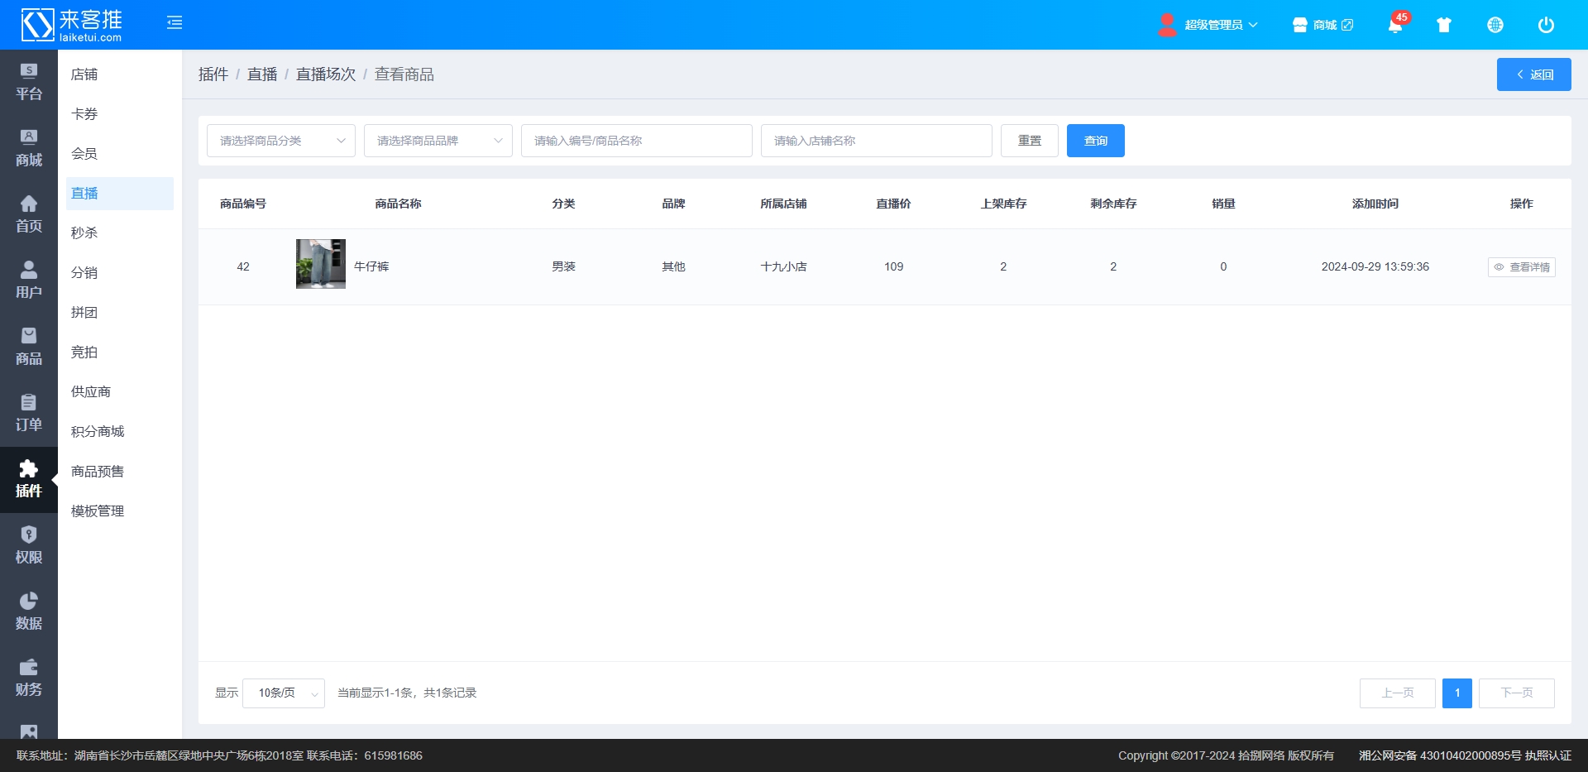Expand the 请选择商品分类 dropdown
1588x772 pixels.
[x=281, y=141]
